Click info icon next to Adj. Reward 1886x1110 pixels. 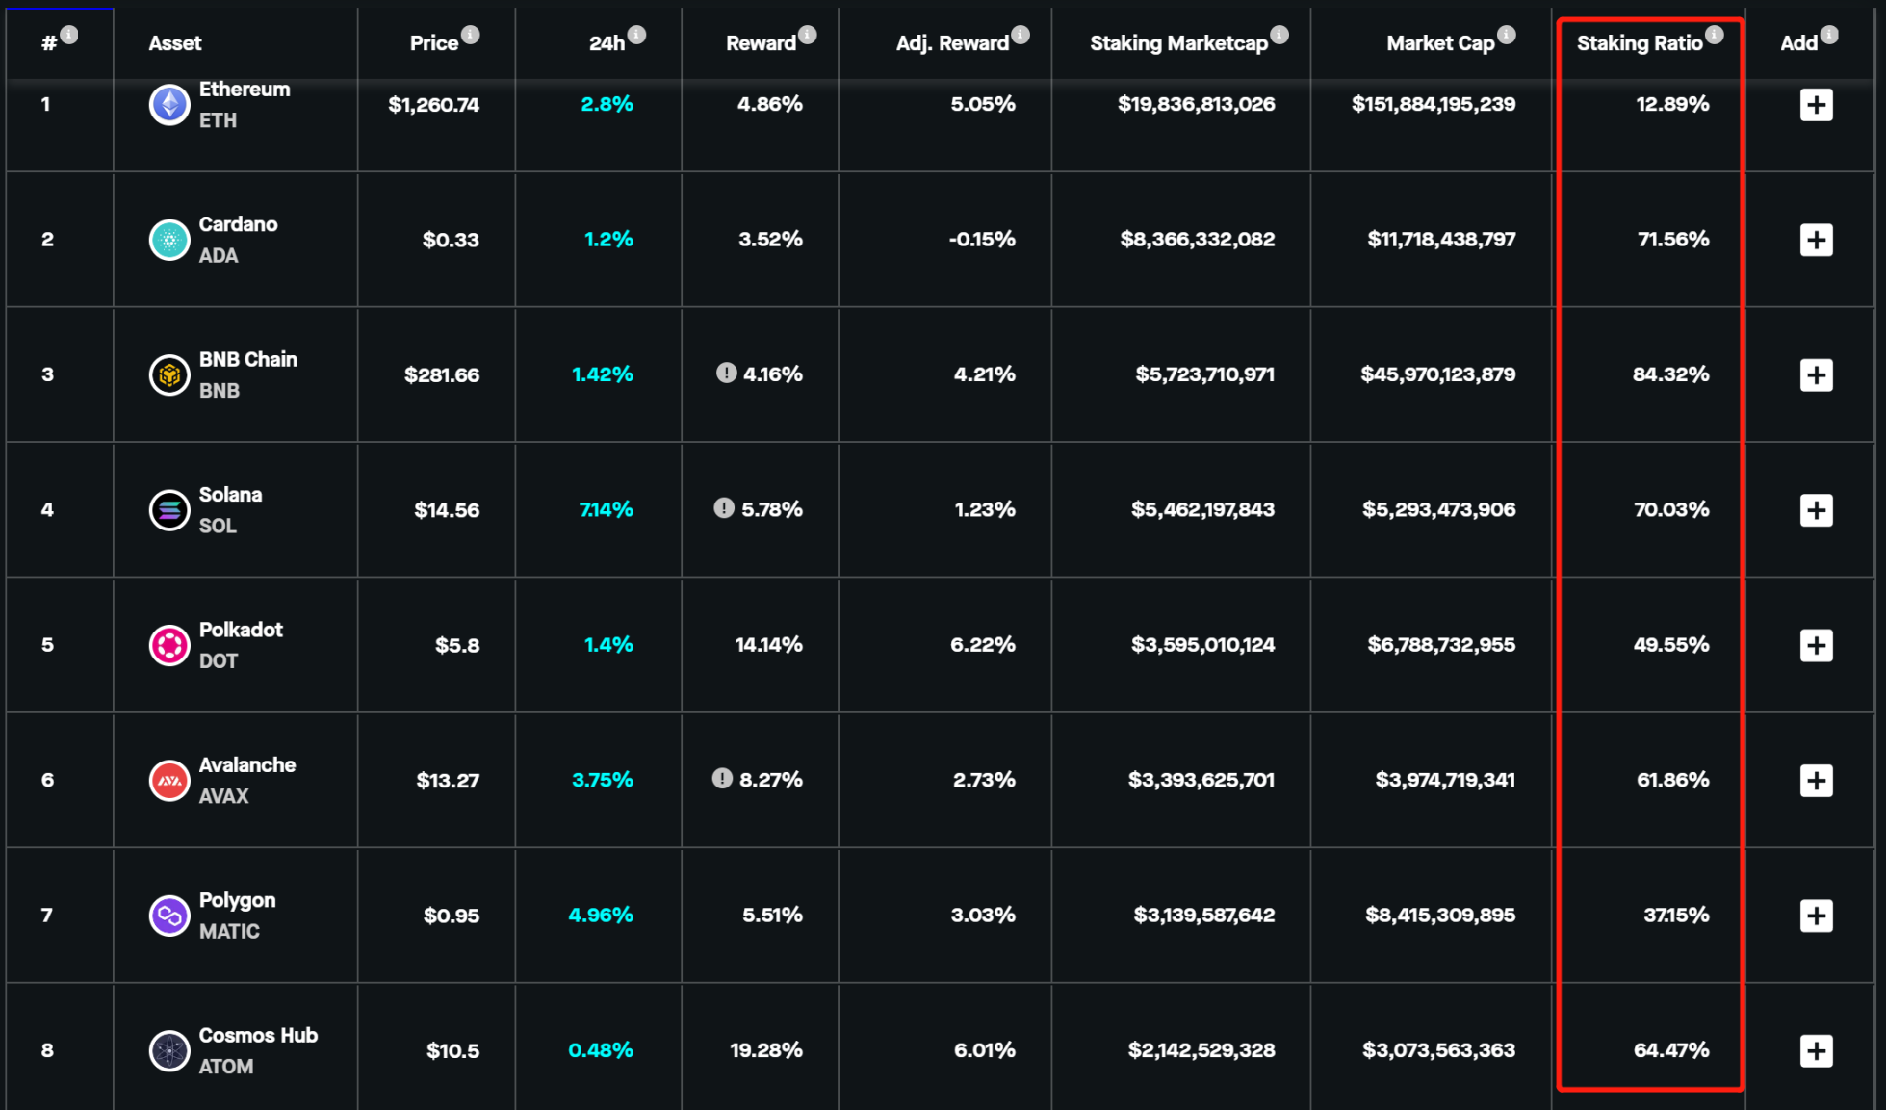pos(1021,35)
